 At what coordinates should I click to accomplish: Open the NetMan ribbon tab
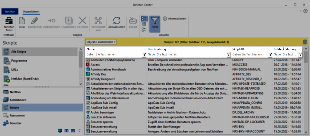[10, 12]
